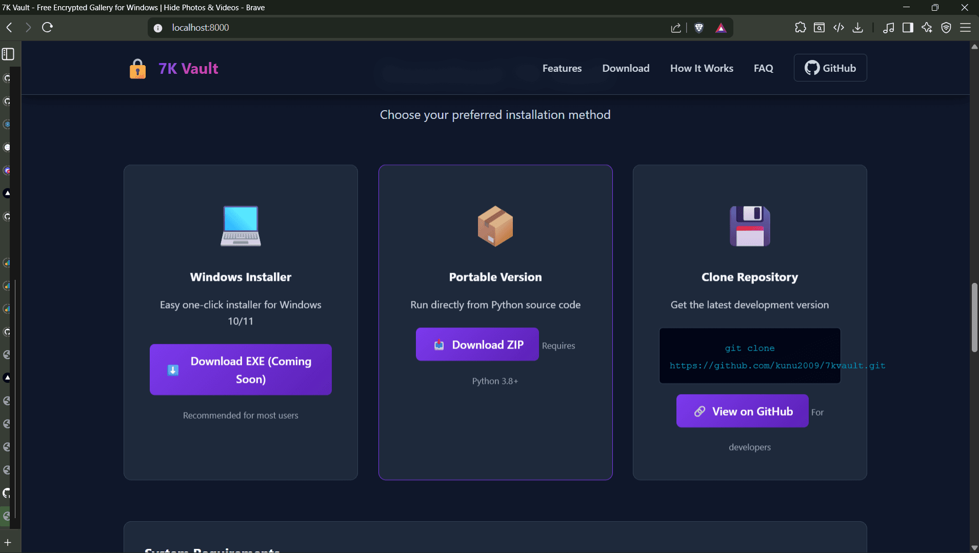Image resolution: width=979 pixels, height=553 pixels.
Task: Open the browser Downloads icon
Action: pyautogui.click(x=857, y=28)
